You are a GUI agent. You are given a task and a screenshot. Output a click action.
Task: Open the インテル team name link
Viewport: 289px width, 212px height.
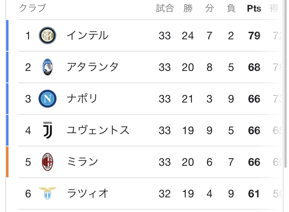(x=87, y=35)
